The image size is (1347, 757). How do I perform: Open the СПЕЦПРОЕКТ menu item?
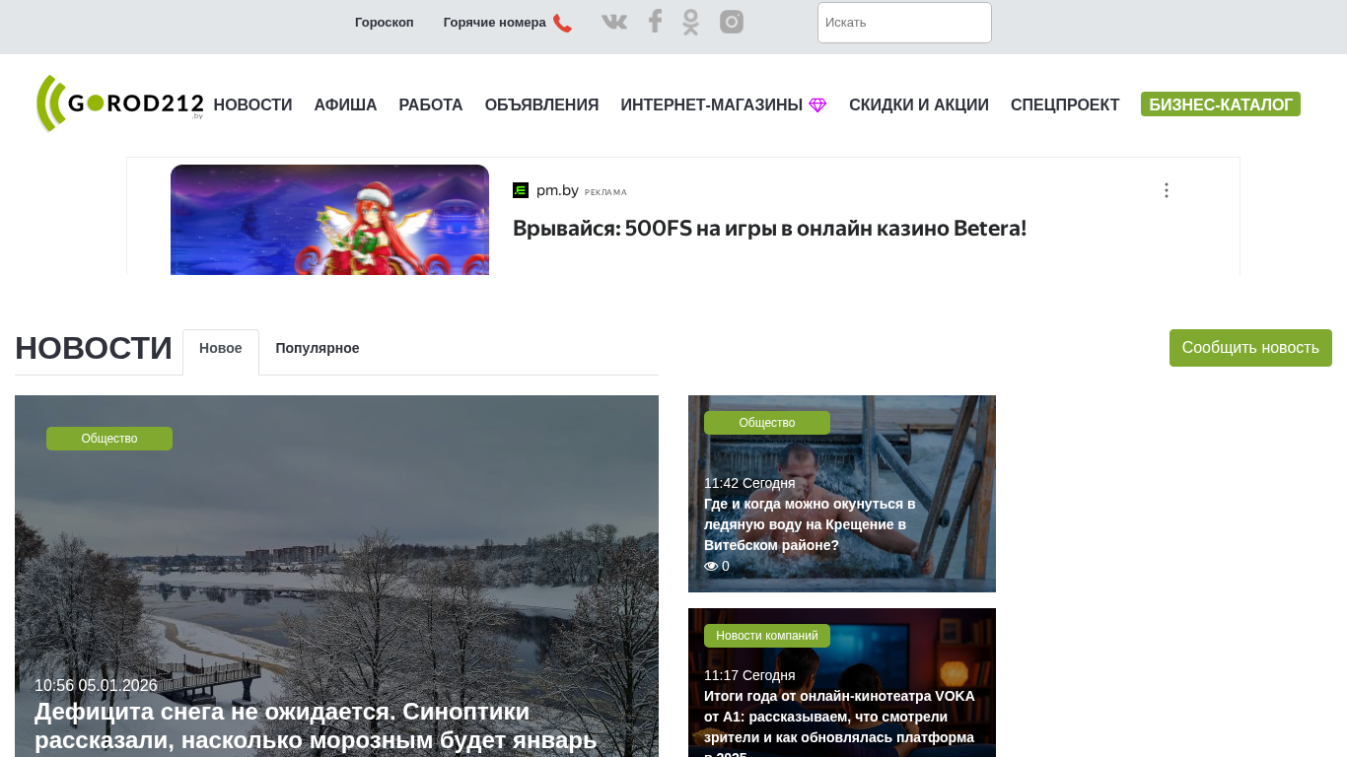1065,105
